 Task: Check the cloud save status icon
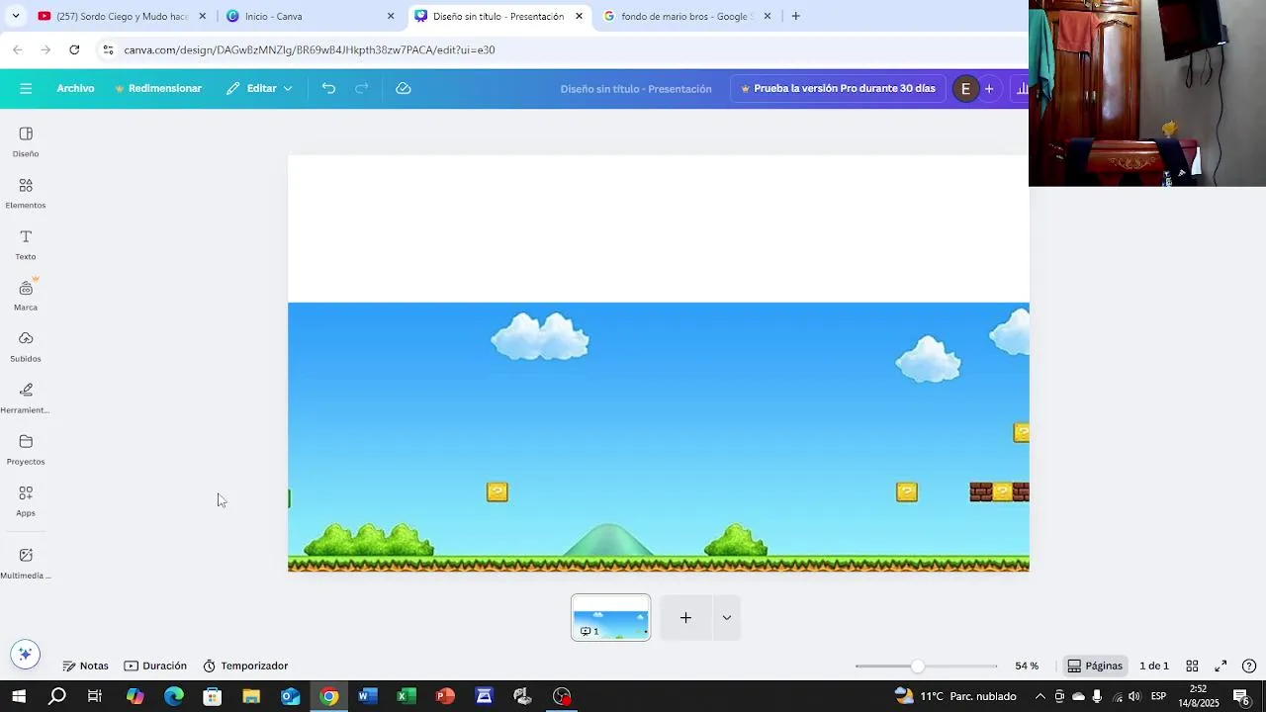(x=404, y=89)
